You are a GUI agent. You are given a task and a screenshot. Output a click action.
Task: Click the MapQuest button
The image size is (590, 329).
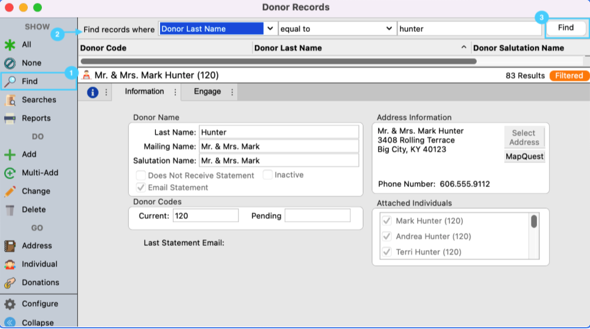click(524, 157)
